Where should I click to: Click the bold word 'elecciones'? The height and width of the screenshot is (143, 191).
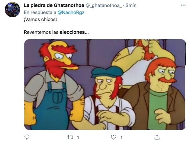(x=72, y=32)
